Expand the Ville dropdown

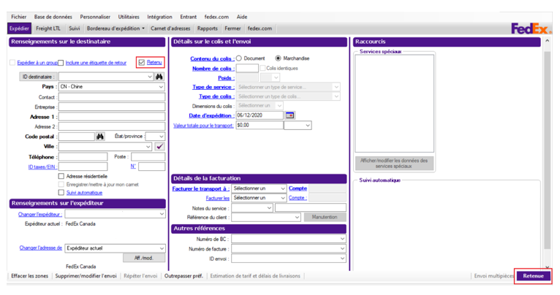(148, 147)
